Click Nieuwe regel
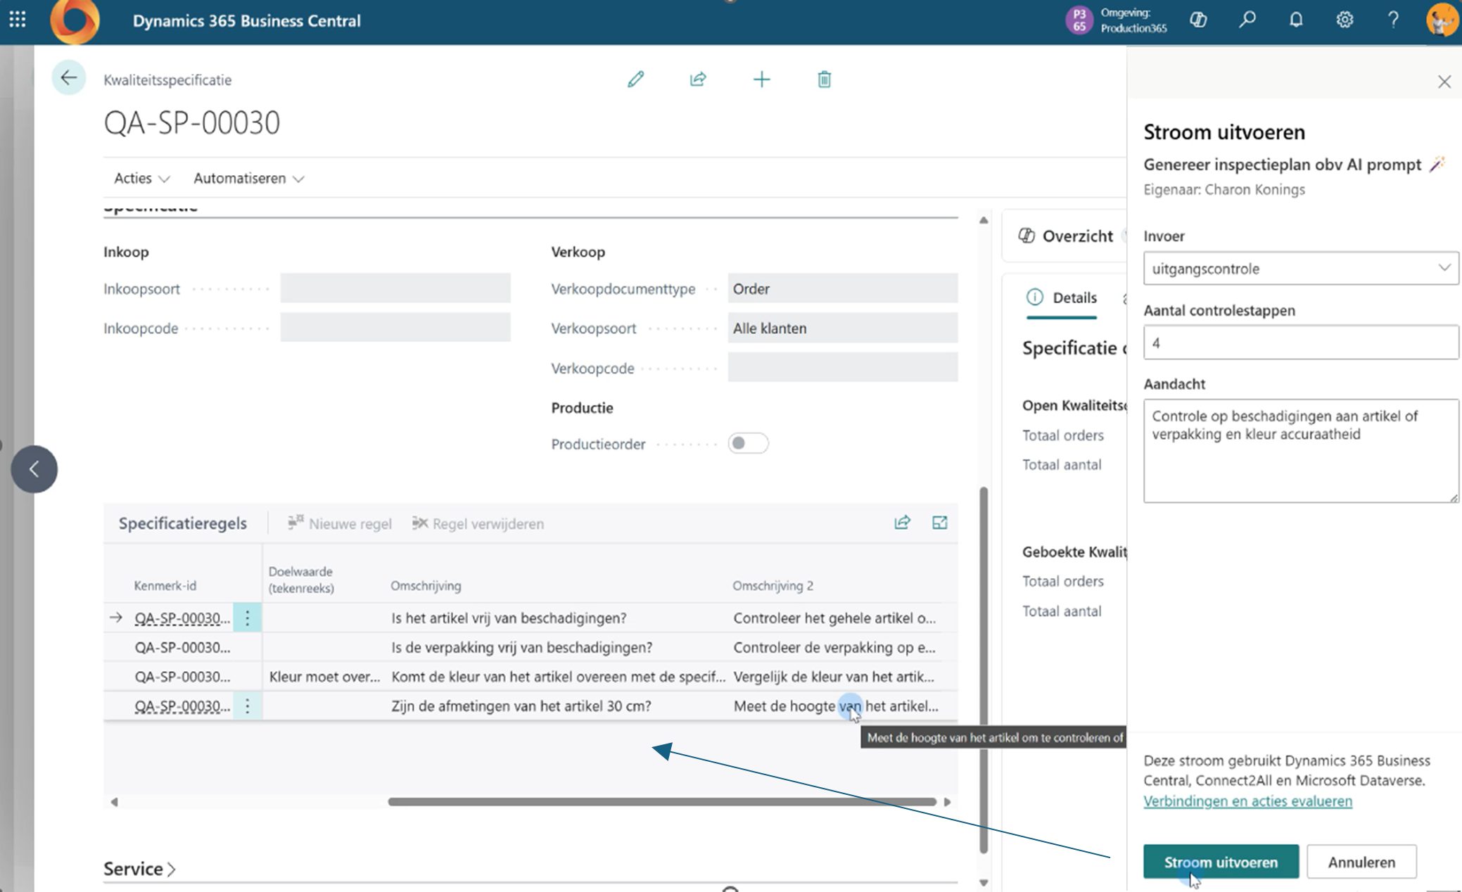The image size is (1462, 892). tap(340, 523)
